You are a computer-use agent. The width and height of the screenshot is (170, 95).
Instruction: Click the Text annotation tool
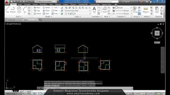[94, 10]
